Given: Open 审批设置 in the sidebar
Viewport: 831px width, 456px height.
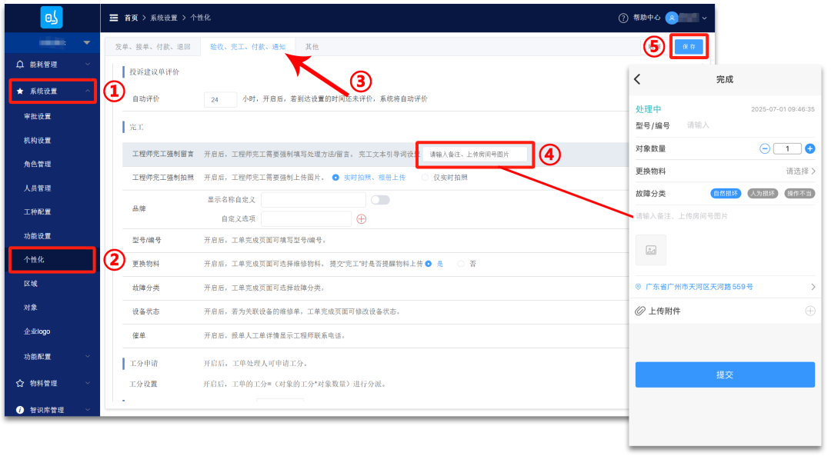Looking at the screenshot, I should pyautogui.click(x=37, y=116).
